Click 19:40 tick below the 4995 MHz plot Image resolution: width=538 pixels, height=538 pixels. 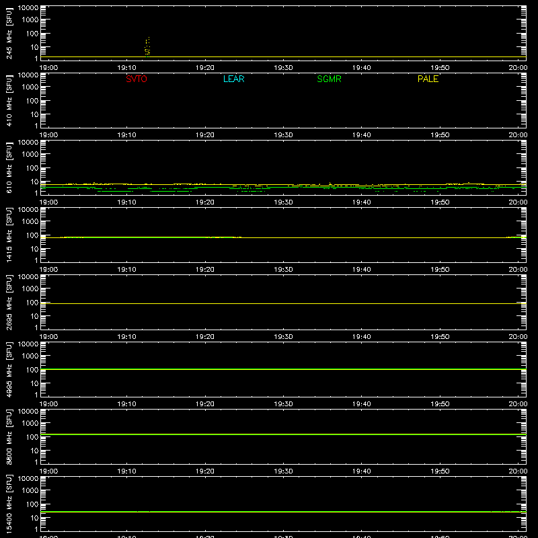click(362, 404)
